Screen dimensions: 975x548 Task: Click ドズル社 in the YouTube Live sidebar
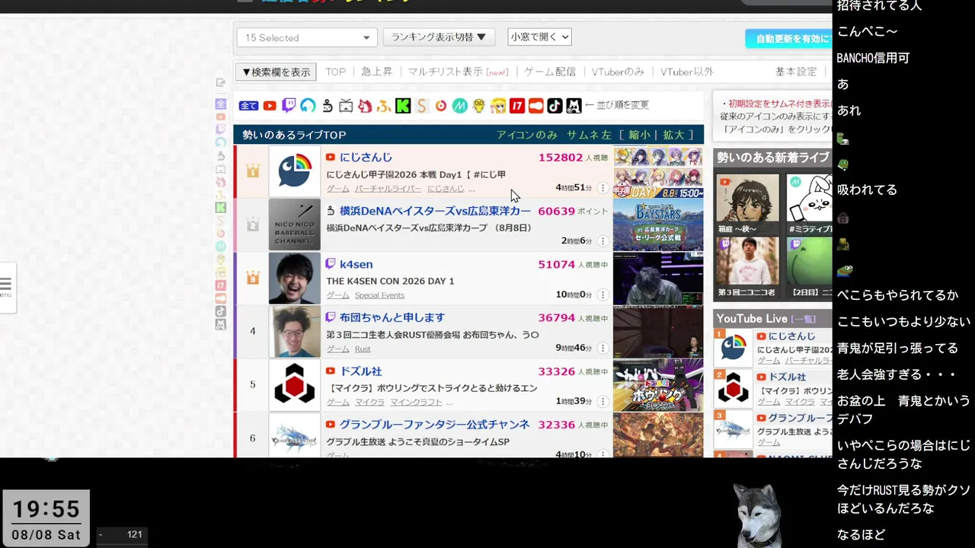[x=788, y=377]
